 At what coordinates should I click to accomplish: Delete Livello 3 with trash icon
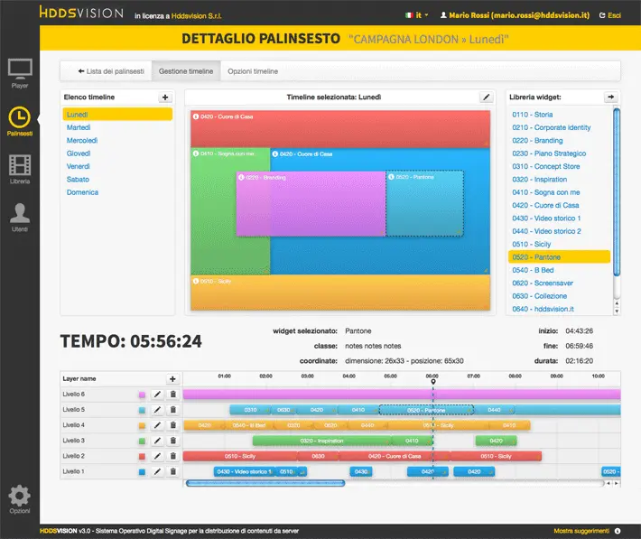[173, 441]
